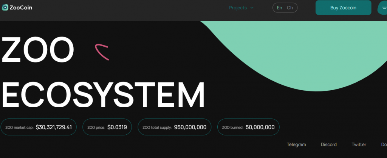
Task: Open the Twitter link
Action: pyautogui.click(x=359, y=144)
